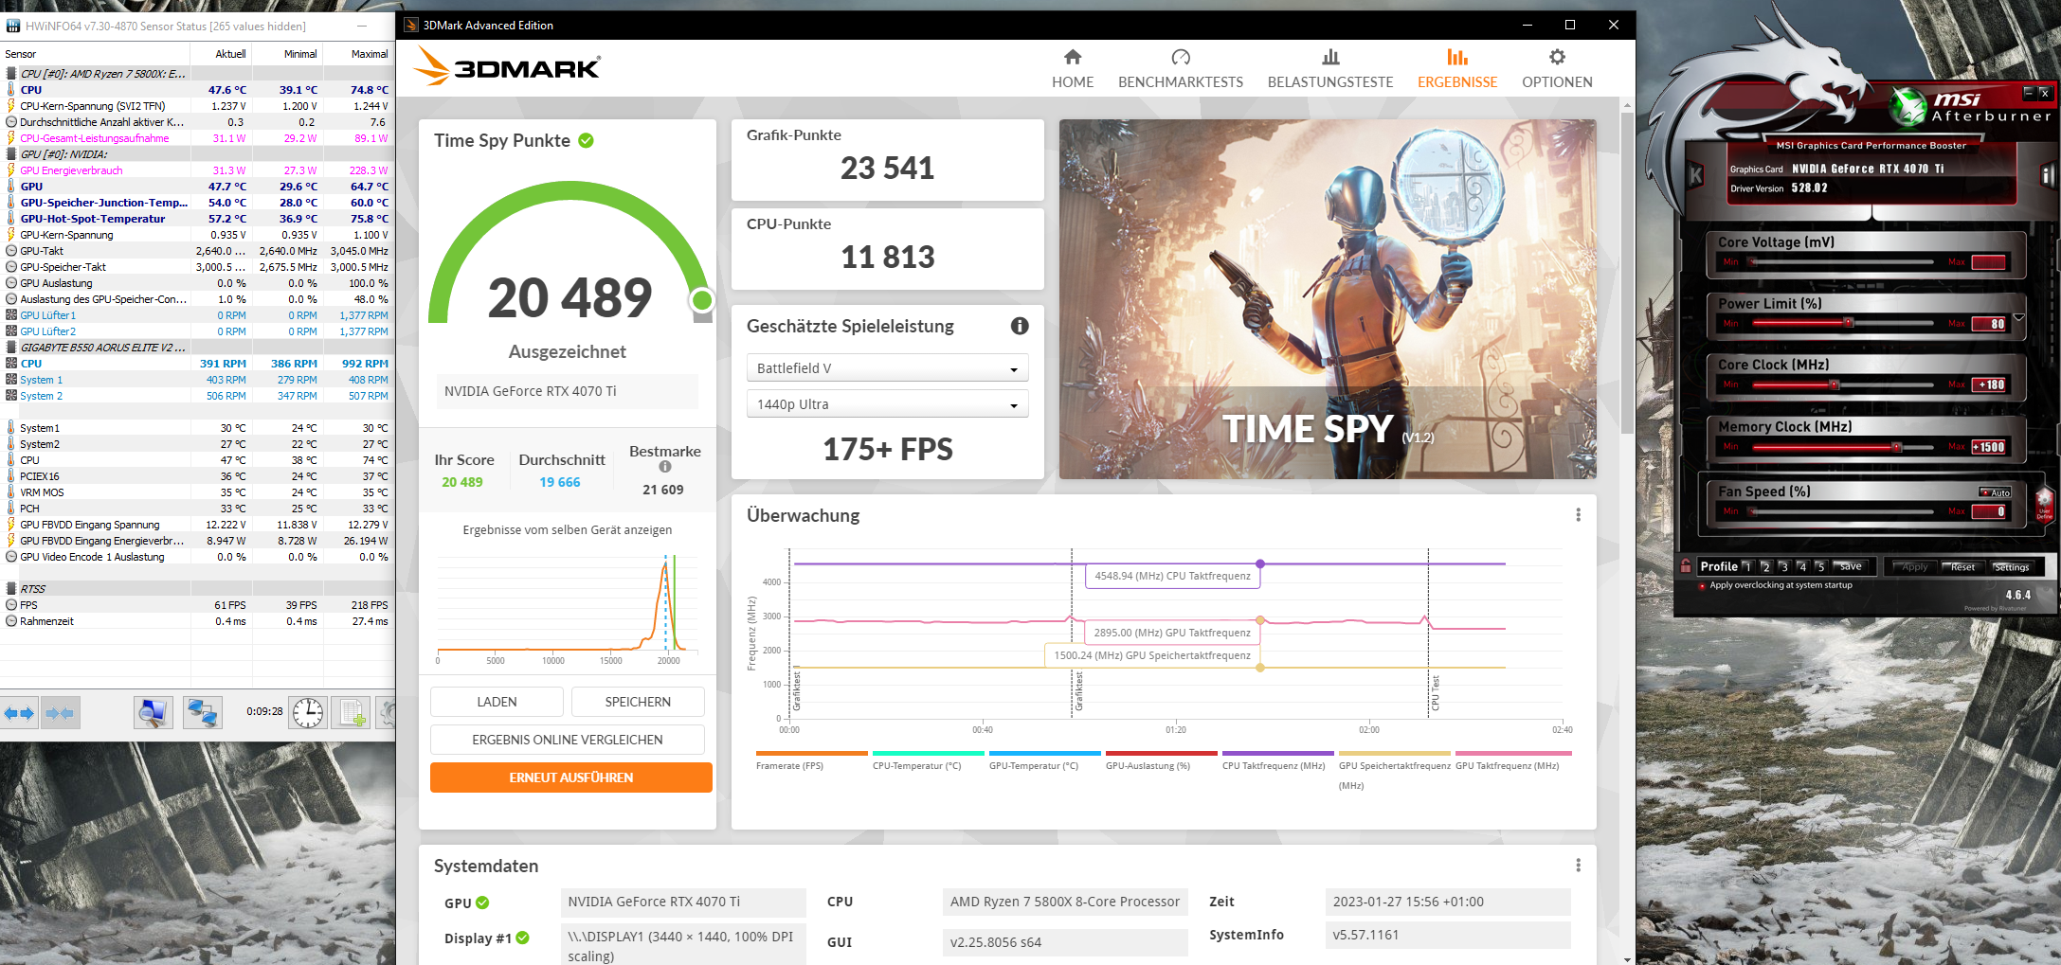This screenshot has width=2061, height=965.
Task: Click the Afterburner profile Save button
Action: pos(1851,566)
